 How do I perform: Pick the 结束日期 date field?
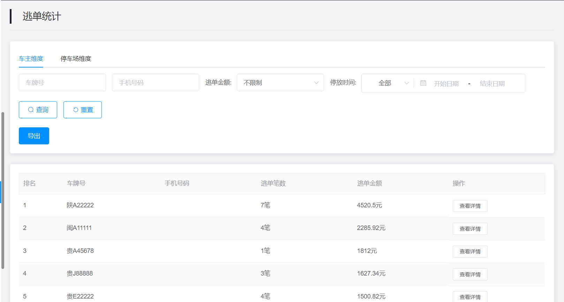(492, 84)
